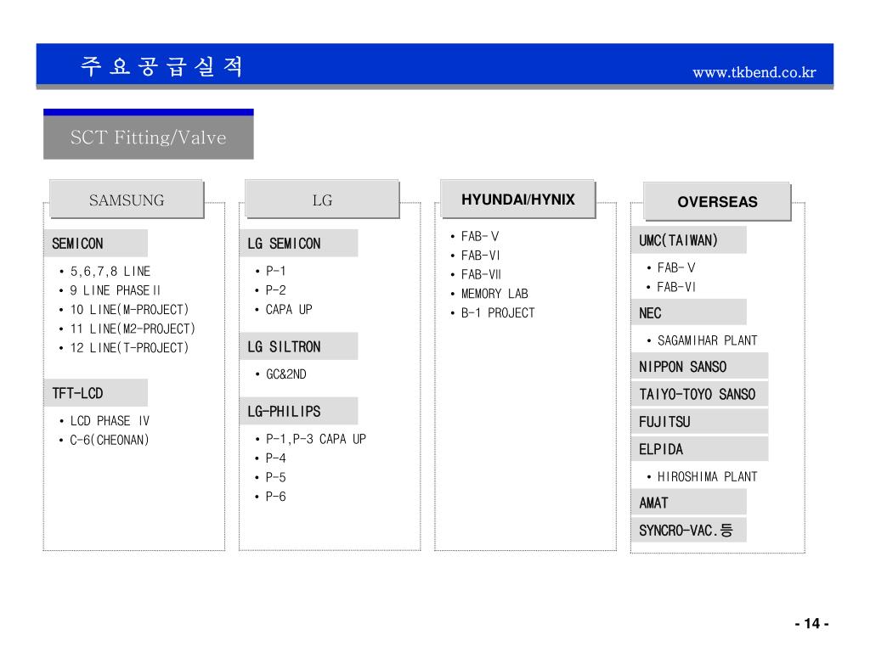870x652 pixels.
Task: Select the 'HIROSHIMA PLANT' bullet
Action: pyautogui.click(x=707, y=477)
